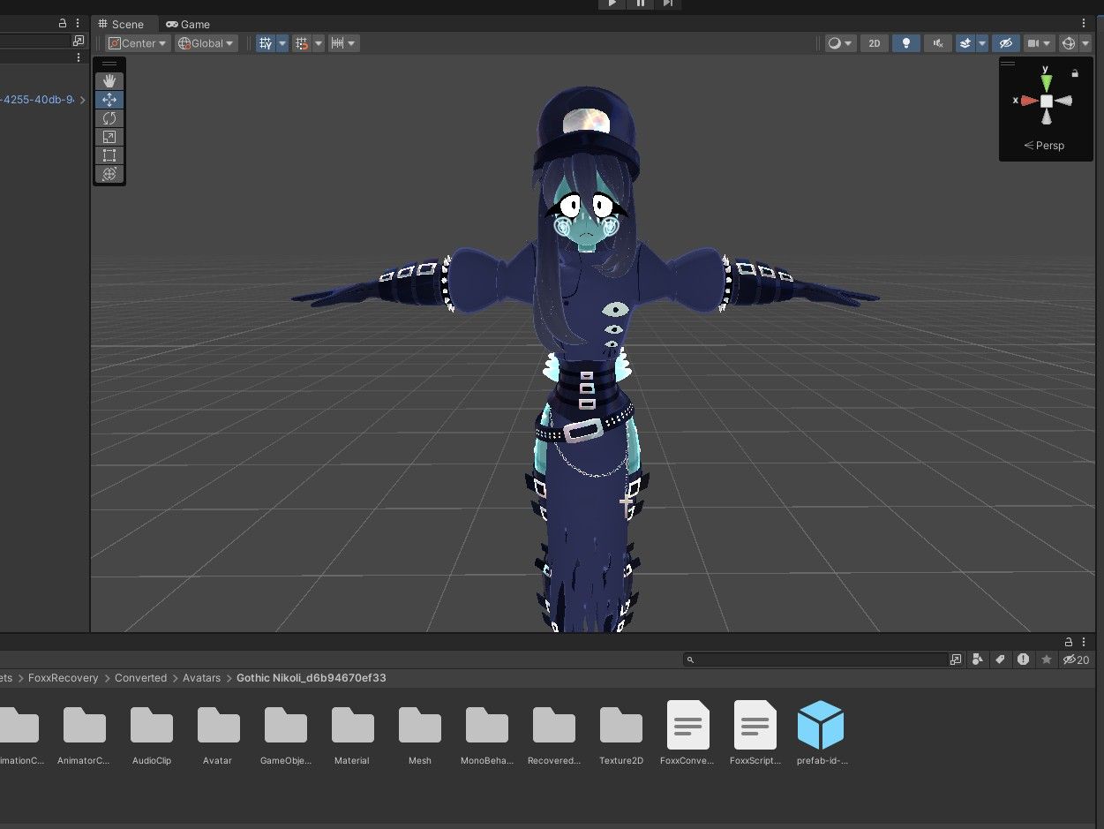Select the Hand (view) tool
This screenshot has width=1104, height=829.
(109, 81)
